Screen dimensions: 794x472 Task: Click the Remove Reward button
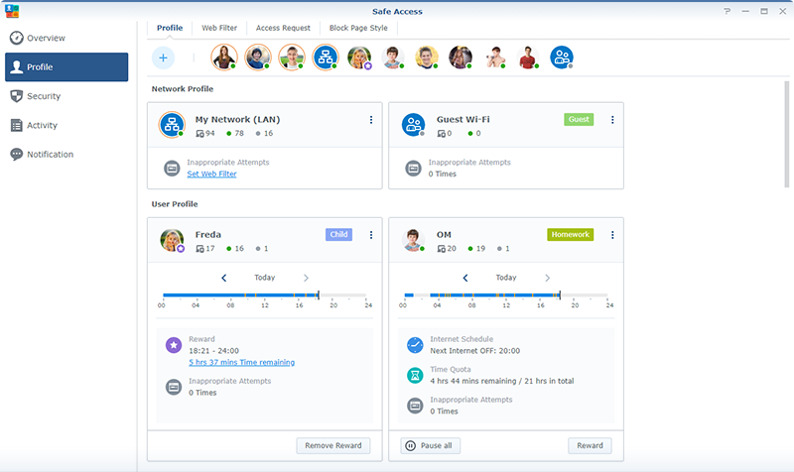coord(333,445)
